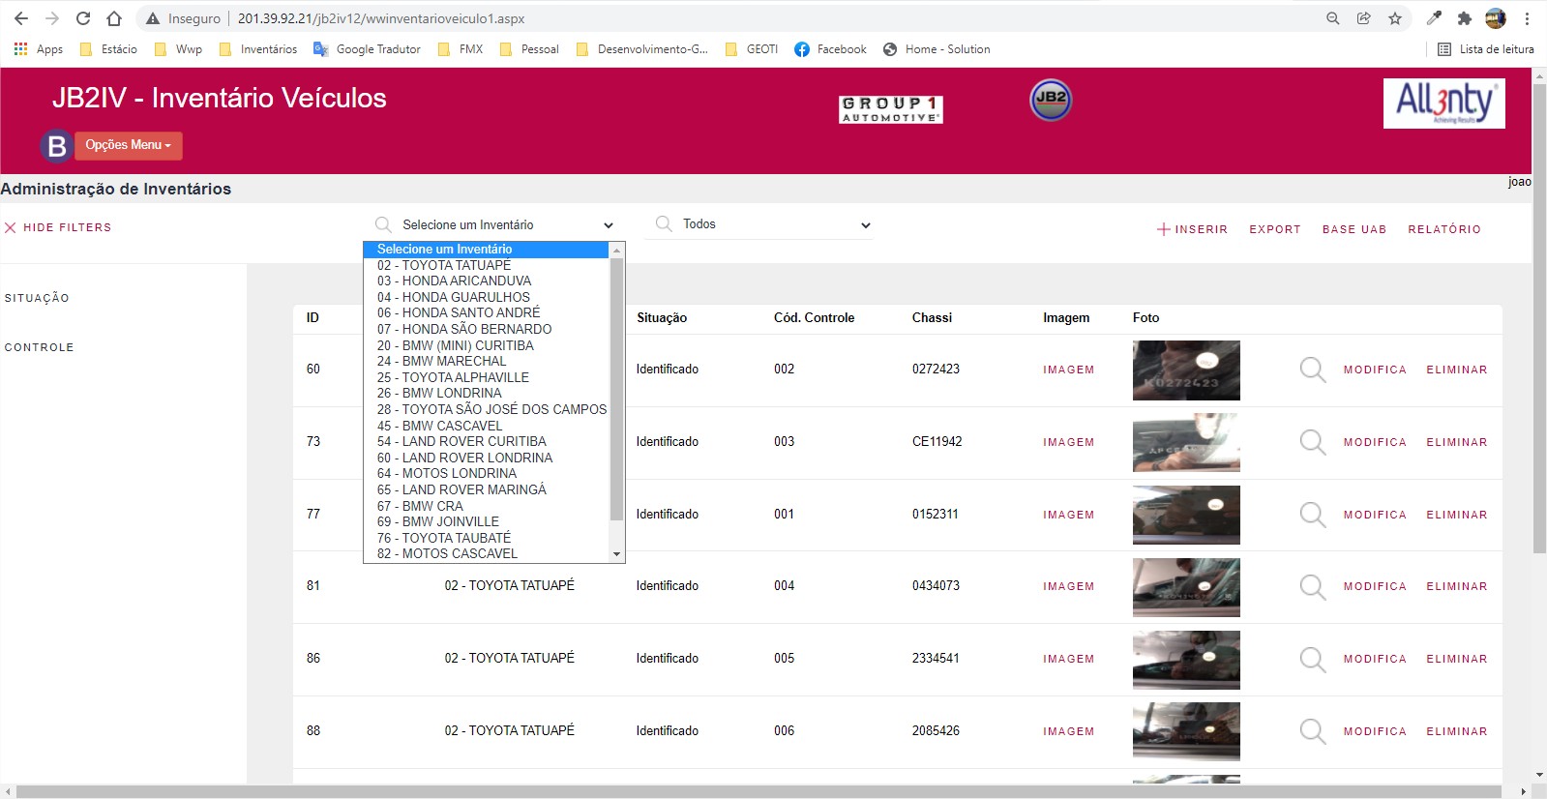Open Home - Solution bookmark
Screen dimensions: 1547x799
937,49
